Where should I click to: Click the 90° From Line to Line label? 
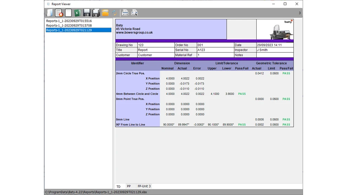pyautogui.click(x=130, y=125)
